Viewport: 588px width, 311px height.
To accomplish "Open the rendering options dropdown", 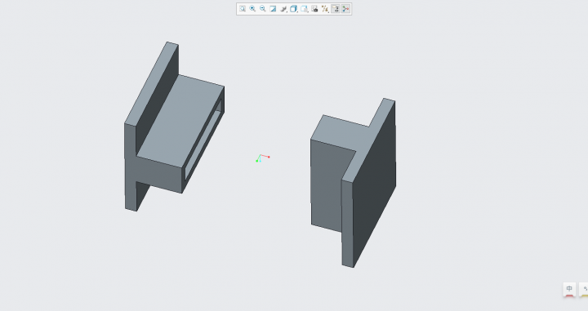I will click(283, 9).
